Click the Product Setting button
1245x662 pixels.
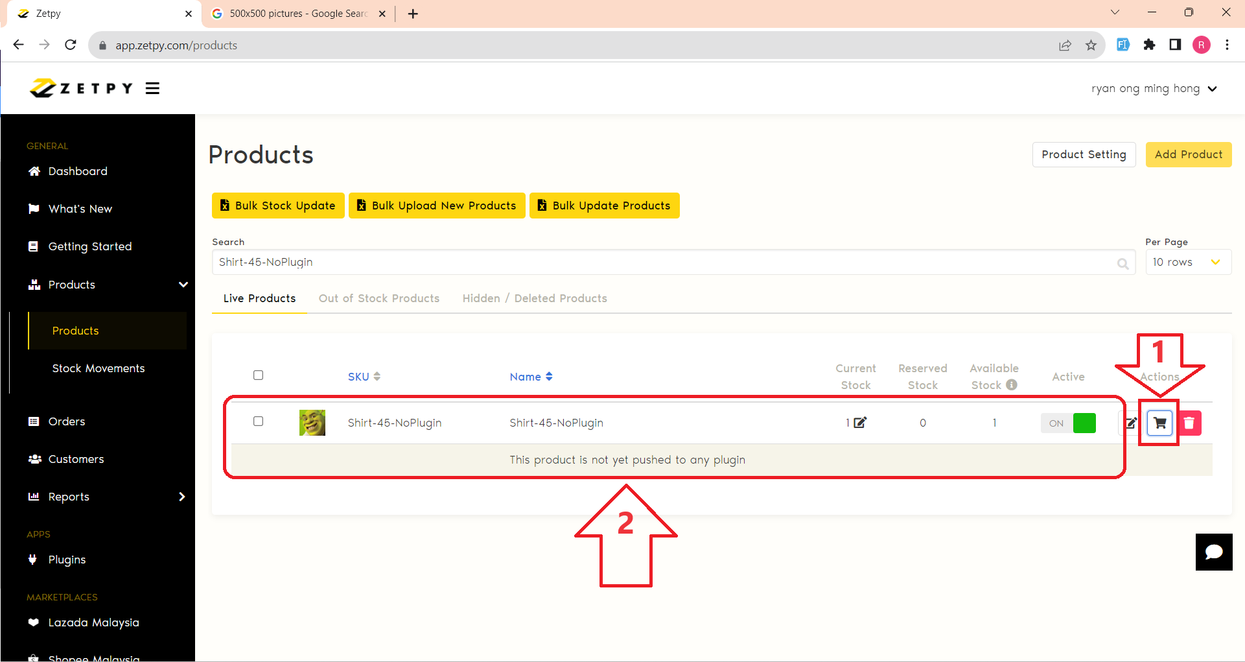coord(1084,154)
